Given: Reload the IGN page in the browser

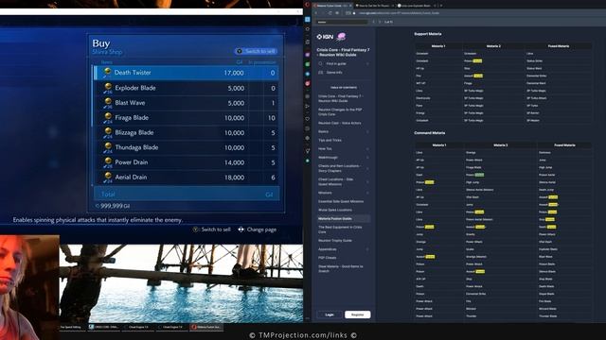Looking at the screenshot, I should coord(330,13).
